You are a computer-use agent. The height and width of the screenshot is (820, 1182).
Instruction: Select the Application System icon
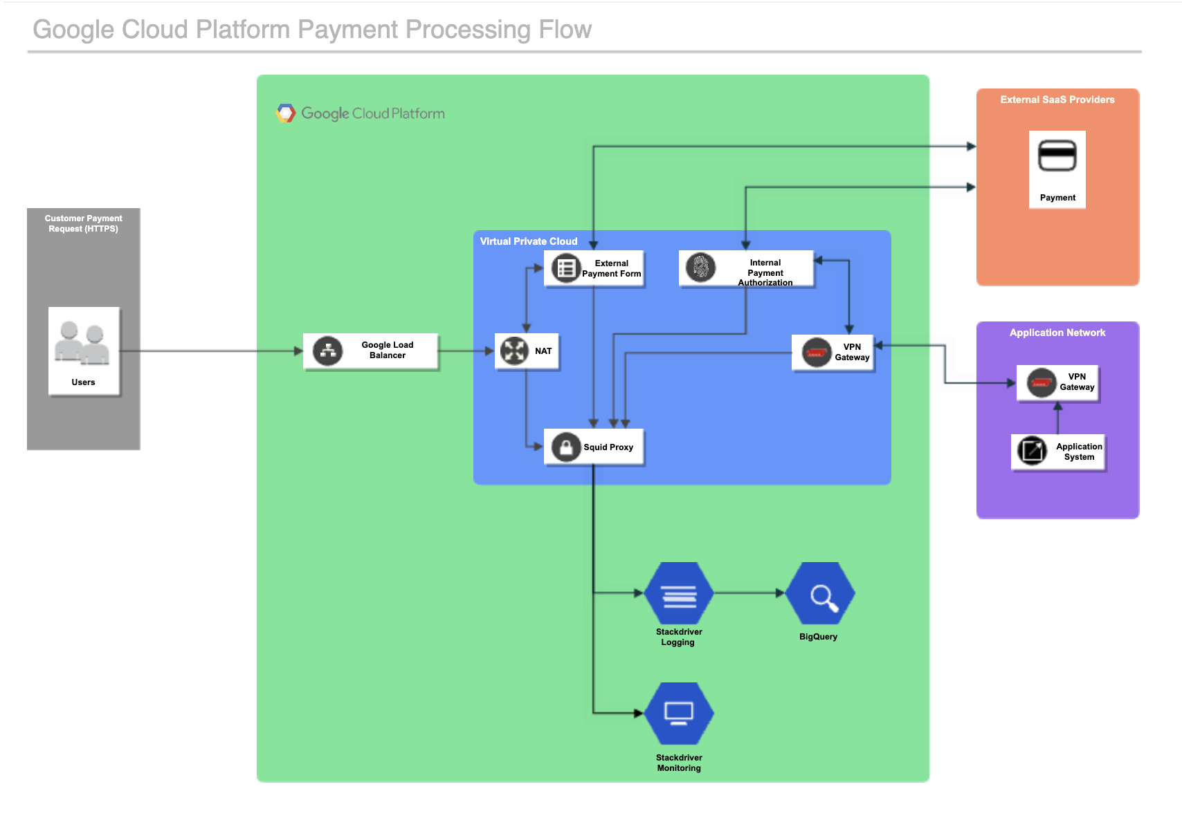click(x=1032, y=451)
